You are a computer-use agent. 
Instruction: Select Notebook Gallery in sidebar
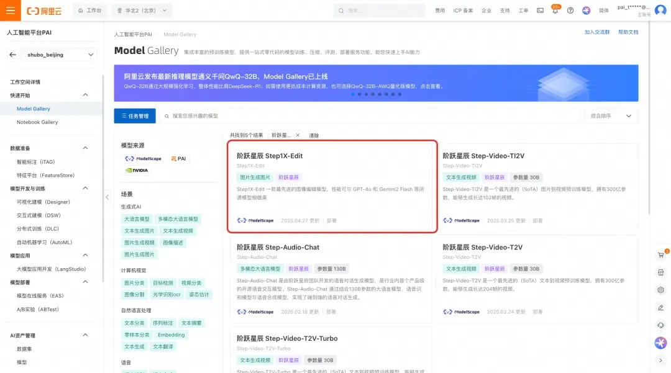coord(37,122)
